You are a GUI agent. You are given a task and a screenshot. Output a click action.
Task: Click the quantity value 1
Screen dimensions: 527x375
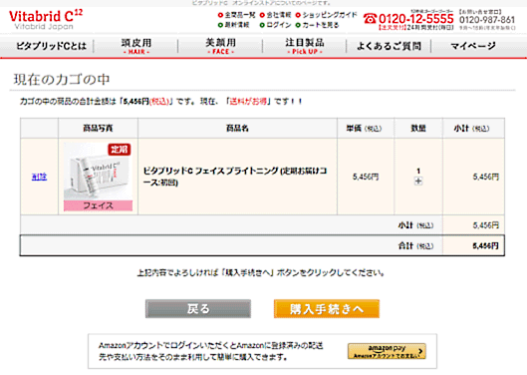(x=418, y=171)
